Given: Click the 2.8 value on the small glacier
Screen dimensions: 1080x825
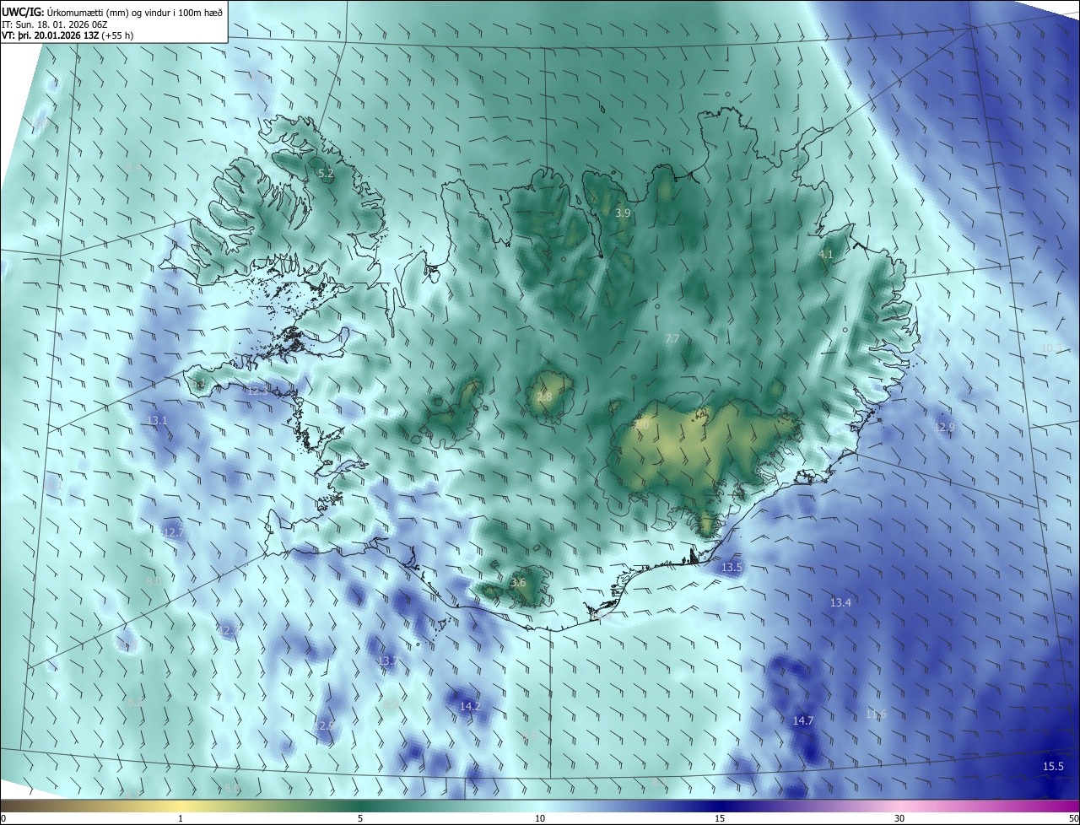Looking at the screenshot, I should tap(544, 397).
